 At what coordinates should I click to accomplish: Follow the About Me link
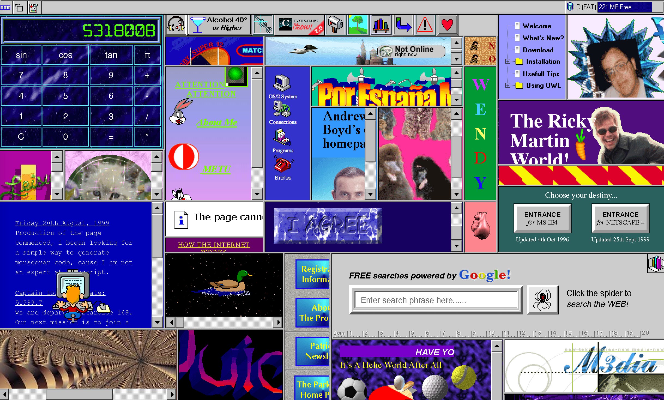217,122
